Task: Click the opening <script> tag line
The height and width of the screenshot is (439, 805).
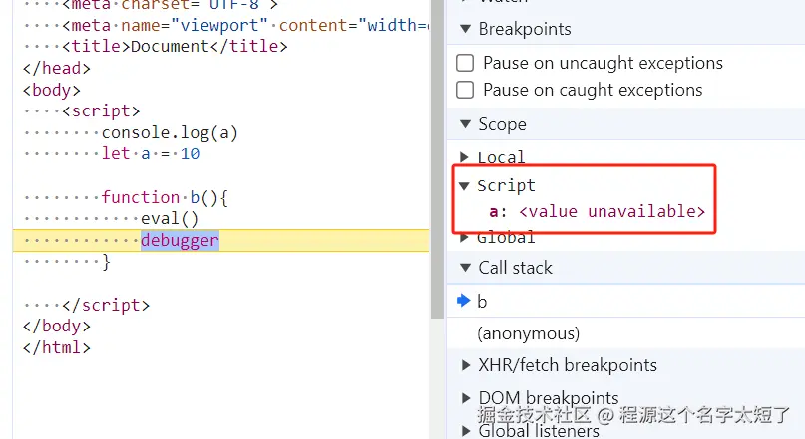Action: 101,111
